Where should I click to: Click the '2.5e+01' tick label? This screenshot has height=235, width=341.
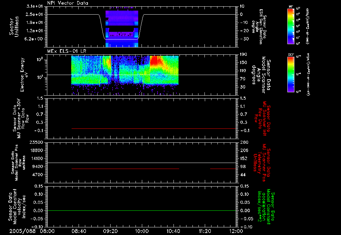pos(35,14)
